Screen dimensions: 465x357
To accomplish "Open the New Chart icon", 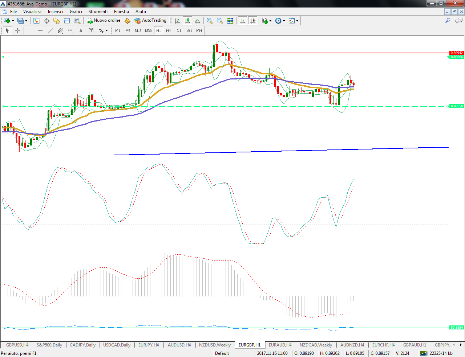I will [7, 21].
